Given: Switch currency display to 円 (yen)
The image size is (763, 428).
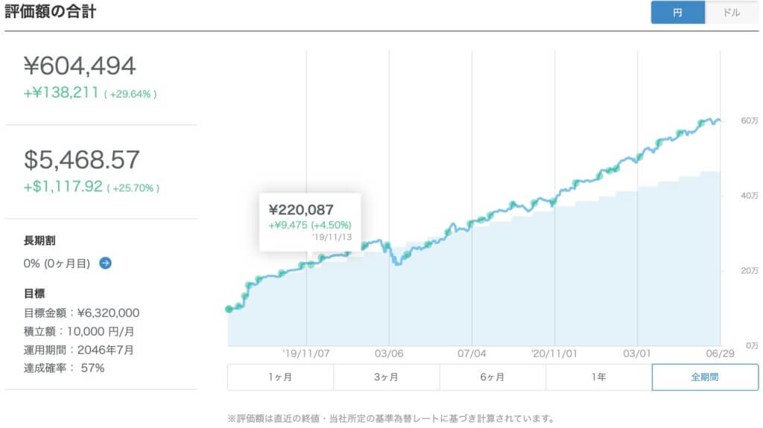Looking at the screenshot, I should click(677, 12).
